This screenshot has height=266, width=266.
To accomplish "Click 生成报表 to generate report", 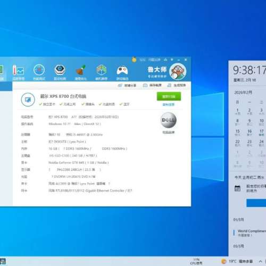I will pyautogui.click(x=177, y=86).
